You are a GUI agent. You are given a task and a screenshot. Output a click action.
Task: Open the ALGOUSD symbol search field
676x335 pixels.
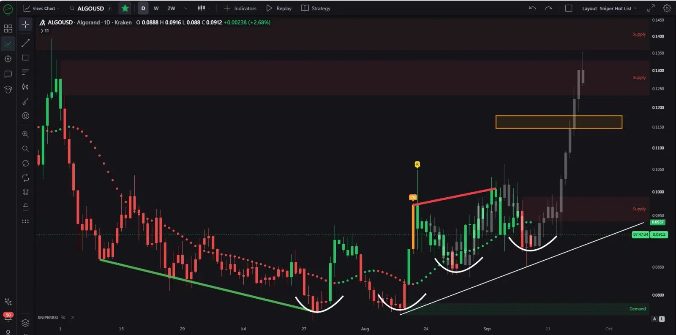coord(90,8)
